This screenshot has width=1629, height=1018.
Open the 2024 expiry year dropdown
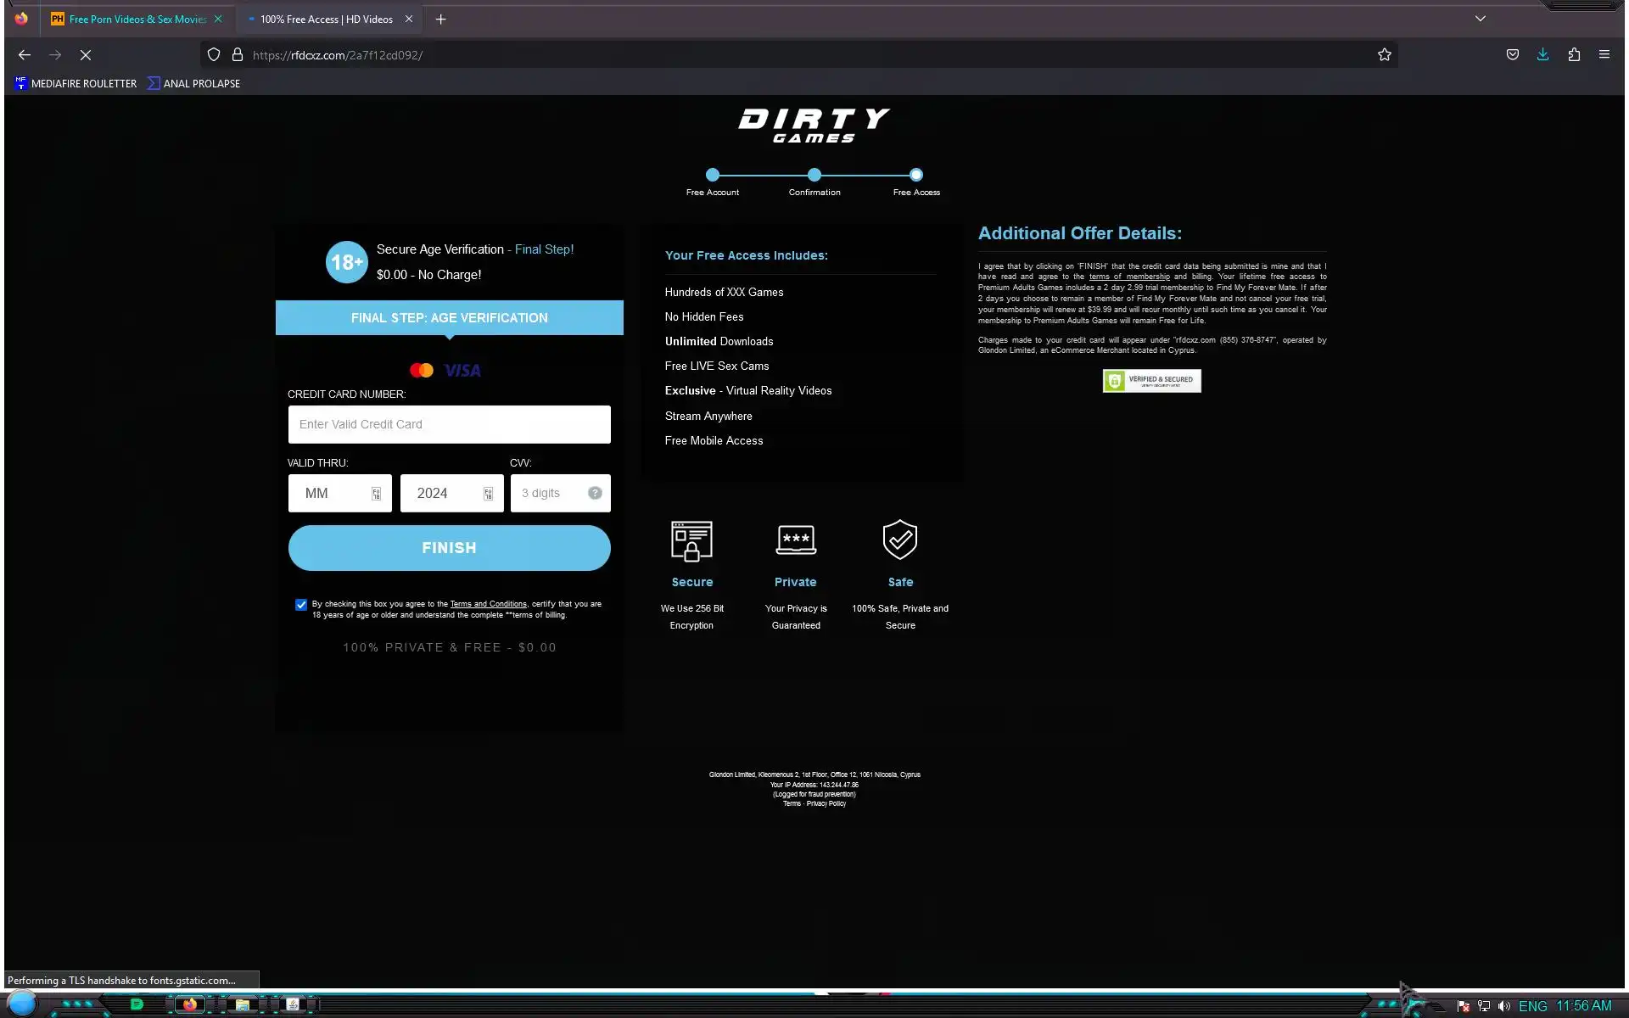pyautogui.click(x=451, y=493)
